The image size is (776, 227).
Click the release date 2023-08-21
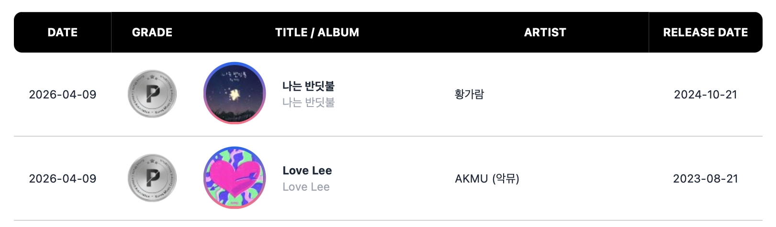(x=705, y=179)
